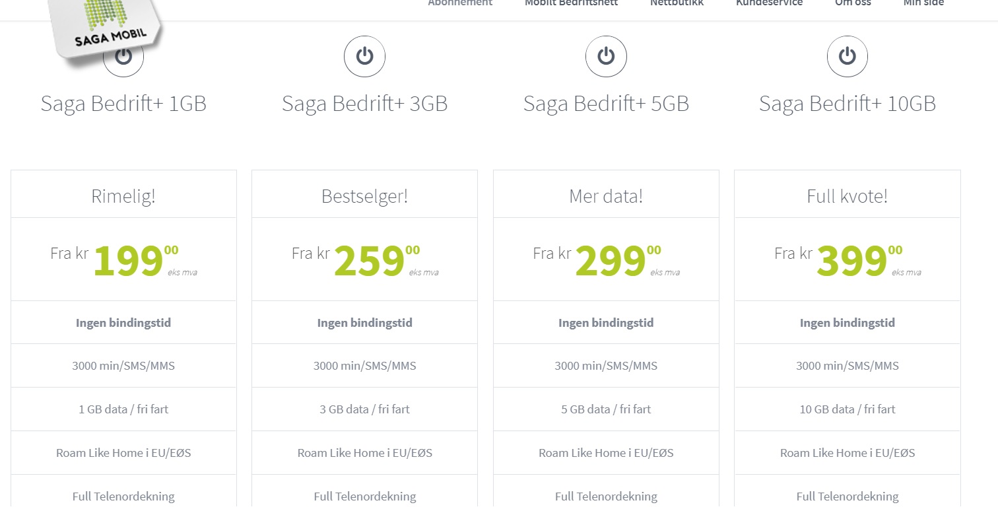This screenshot has height=515, width=998.
Task: Click the Rimelig! plan header
Action: tap(123, 195)
